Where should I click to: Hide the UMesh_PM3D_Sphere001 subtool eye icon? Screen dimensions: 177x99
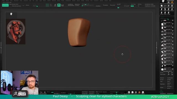click(173, 31)
